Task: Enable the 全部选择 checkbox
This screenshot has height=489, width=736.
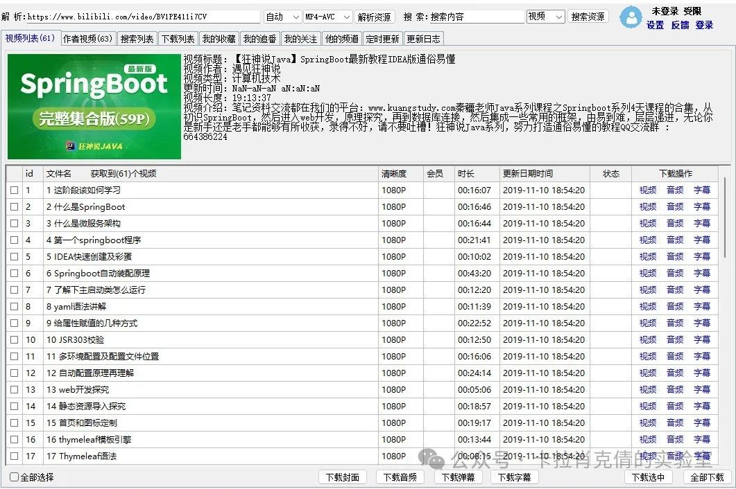Action: 15,477
